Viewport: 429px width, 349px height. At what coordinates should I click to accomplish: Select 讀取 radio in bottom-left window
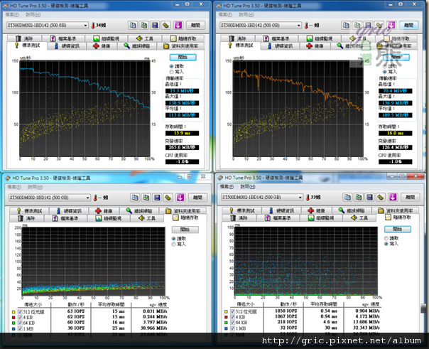pos(174,238)
